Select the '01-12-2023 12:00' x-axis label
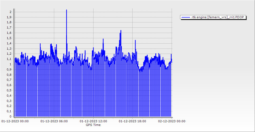This screenshot has width=255, height=132. 93,121
